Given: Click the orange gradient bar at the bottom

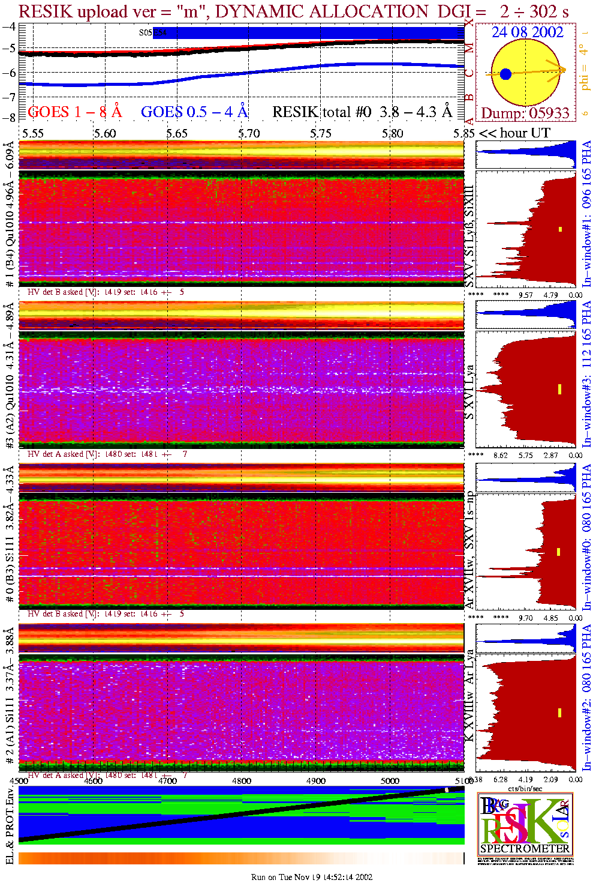Looking at the screenshot, I should coord(241,858).
